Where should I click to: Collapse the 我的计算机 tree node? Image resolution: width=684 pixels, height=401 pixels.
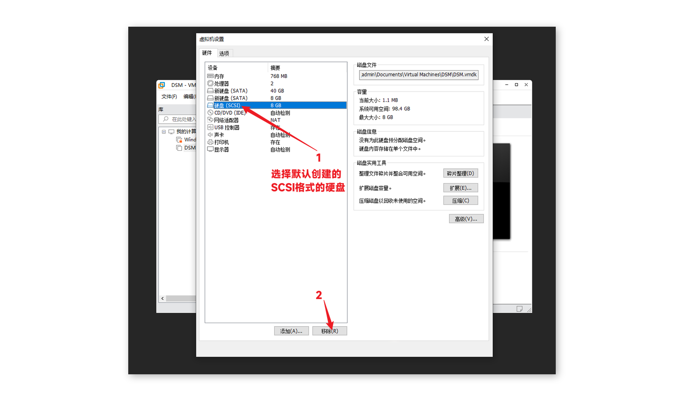164,132
